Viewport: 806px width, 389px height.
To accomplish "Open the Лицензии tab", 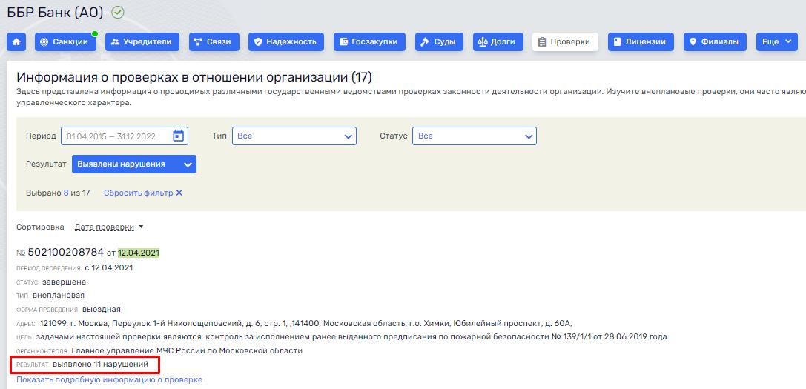I will (x=641, y=42).
